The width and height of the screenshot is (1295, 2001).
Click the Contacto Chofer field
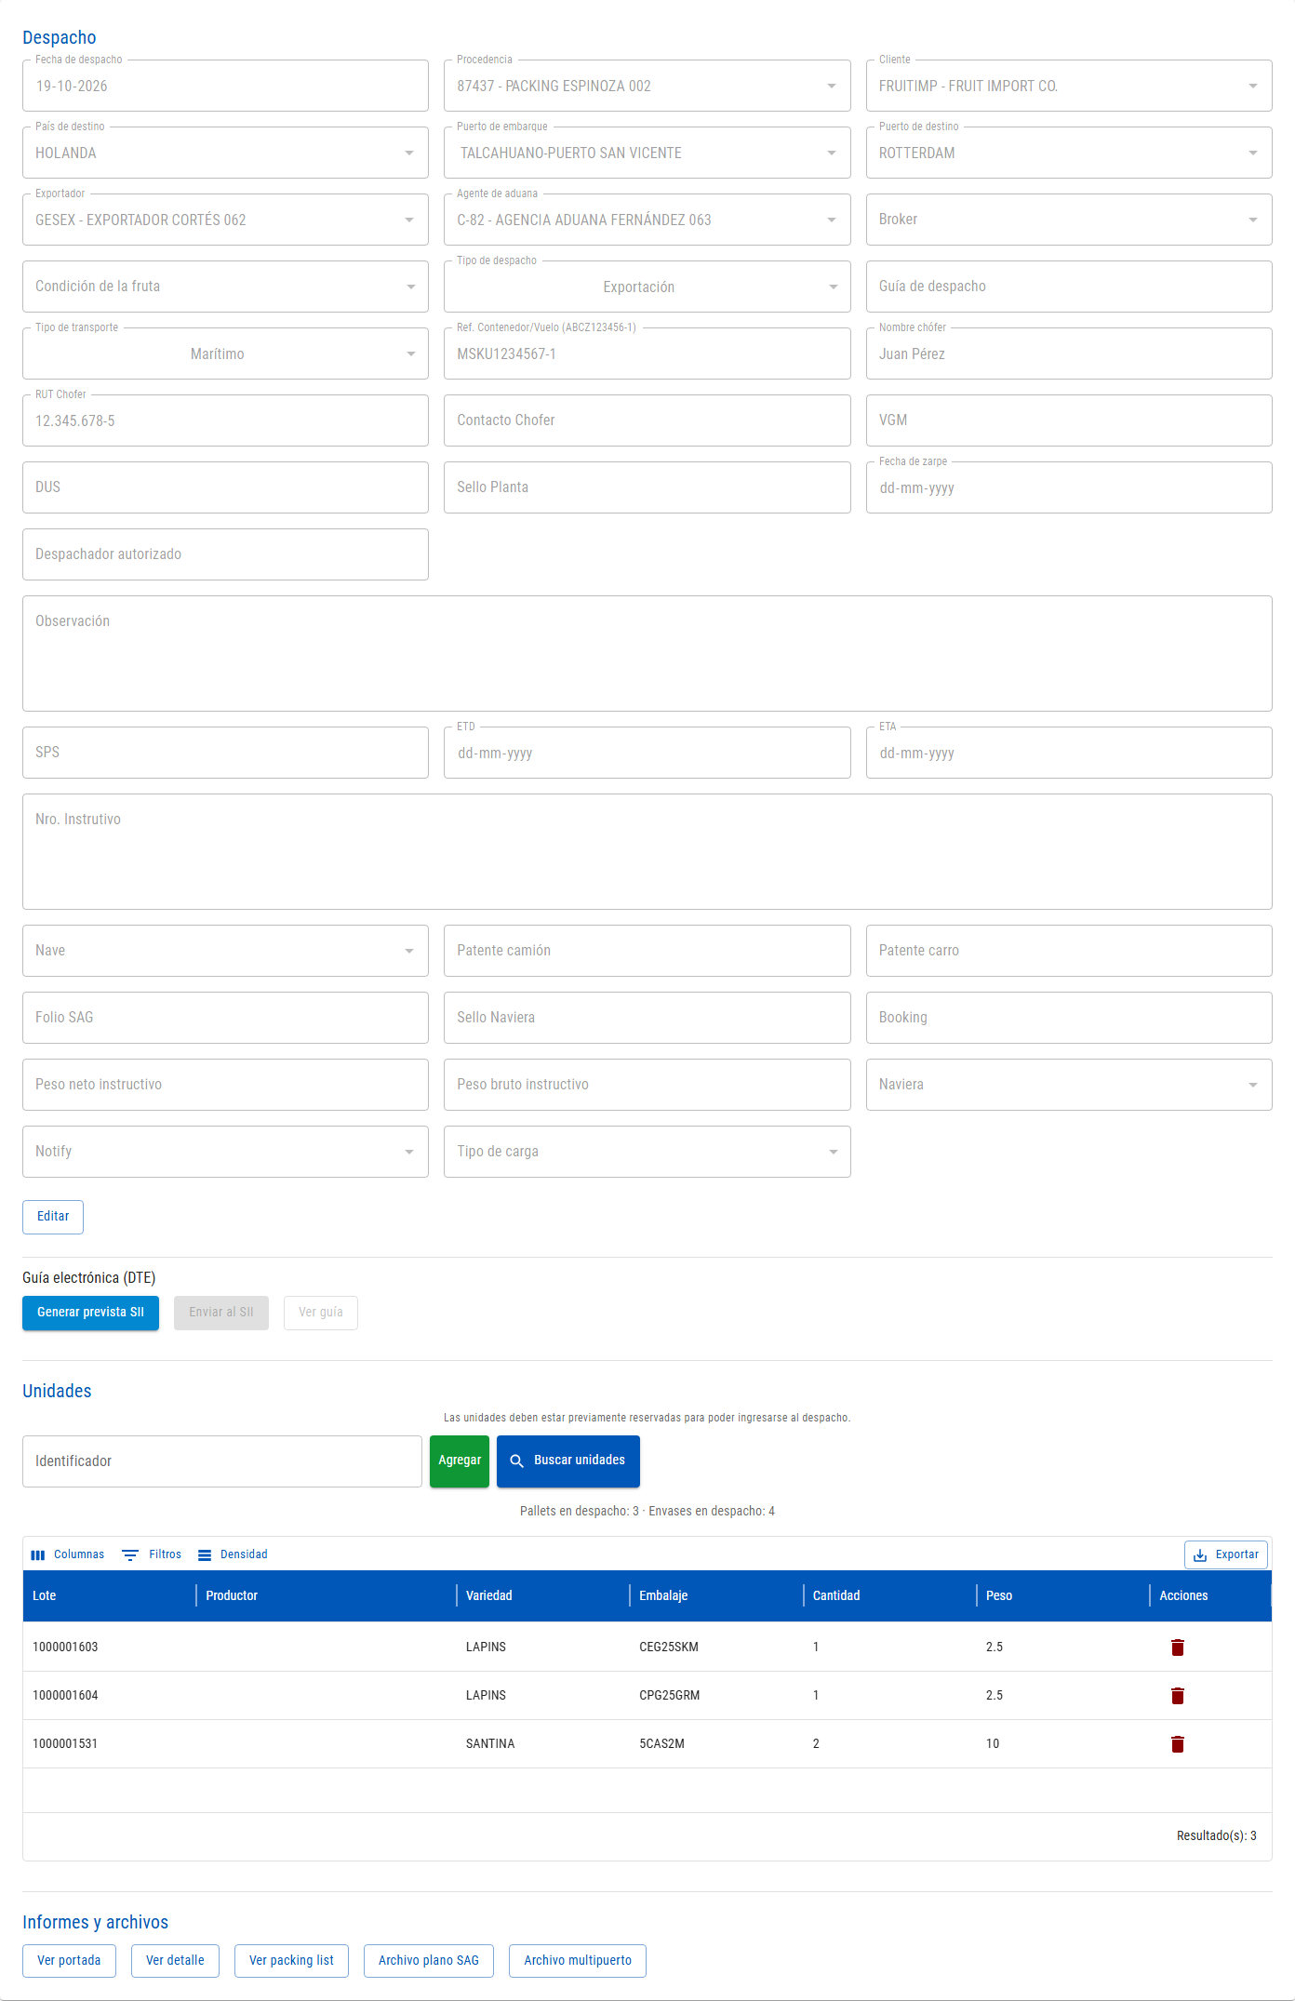[x=647, y=420]
